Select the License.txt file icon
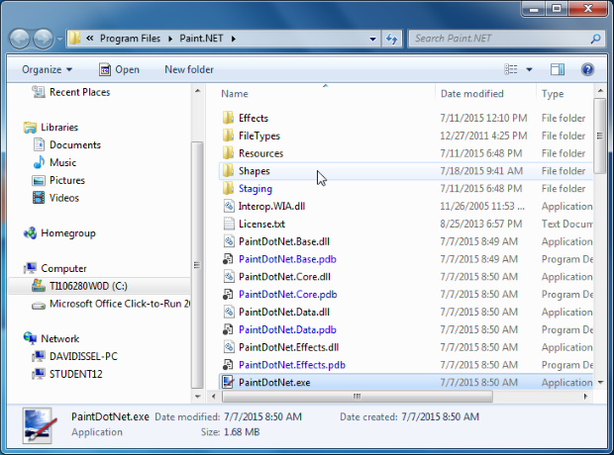Viewport: 614px width, 455px height. point(229,224)
